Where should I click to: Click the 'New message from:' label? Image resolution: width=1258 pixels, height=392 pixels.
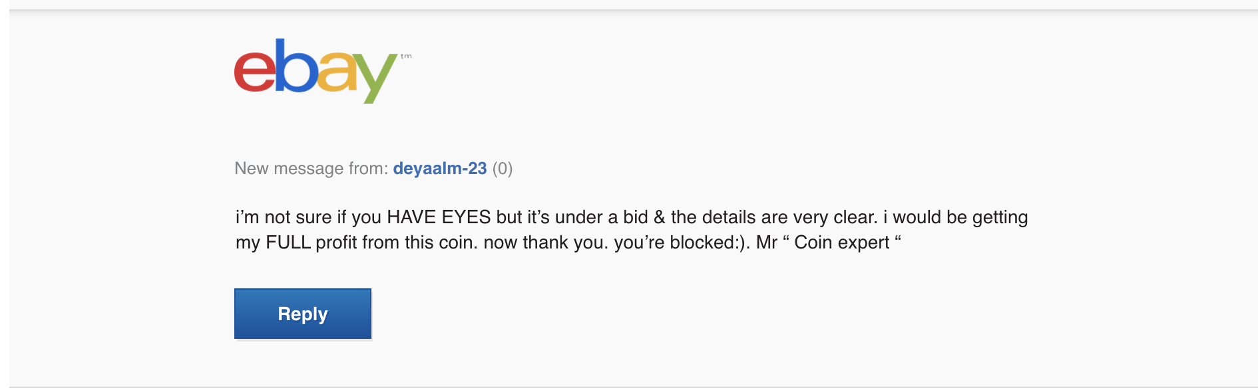[x=311, y=169]
